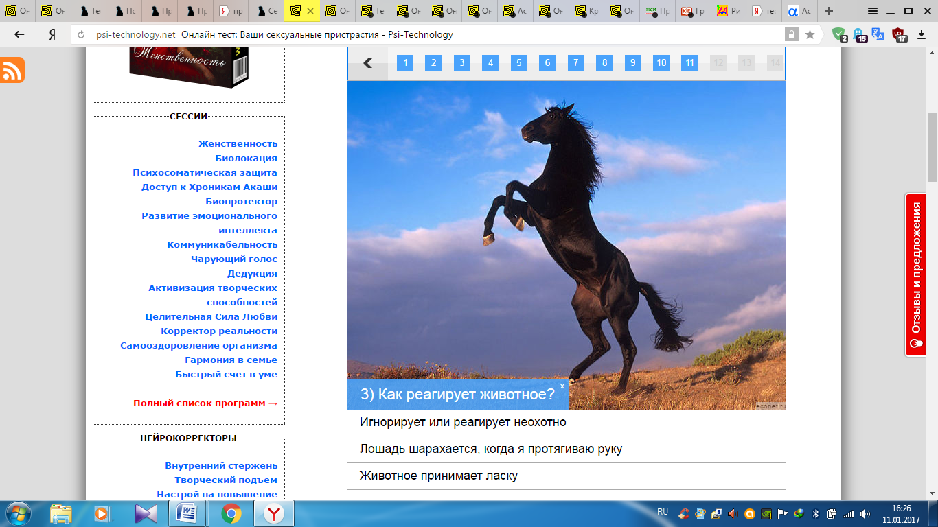Screen dimensions: 938x527
Task: Open the blue extension icon with badge 15
Action: coord(860,34)
